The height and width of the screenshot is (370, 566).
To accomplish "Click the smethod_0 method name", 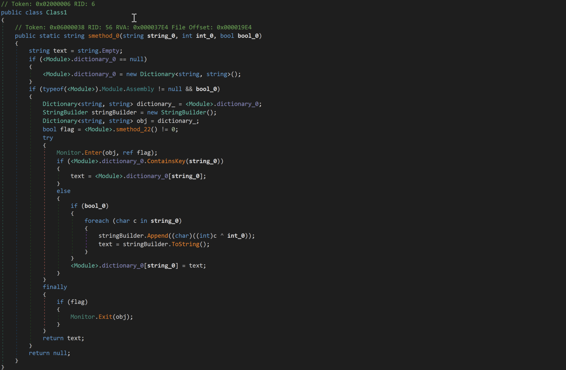I will tap(104, 36).
